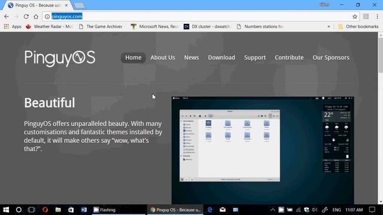Open the 11:07 AM clock calendar
The width and height of the screenshot is (383, 215).
point(354,210)
